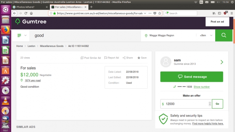Show site information icon in address bar
Image resolution: width=235 pixels, height=132 pixels.
(51, 13)
